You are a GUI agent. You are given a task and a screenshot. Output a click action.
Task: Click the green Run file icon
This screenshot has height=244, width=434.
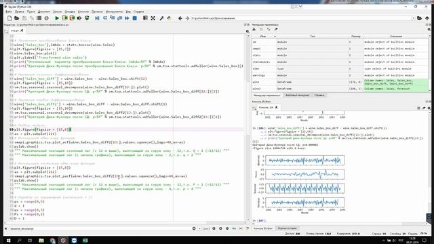click(x=57, y=18)
